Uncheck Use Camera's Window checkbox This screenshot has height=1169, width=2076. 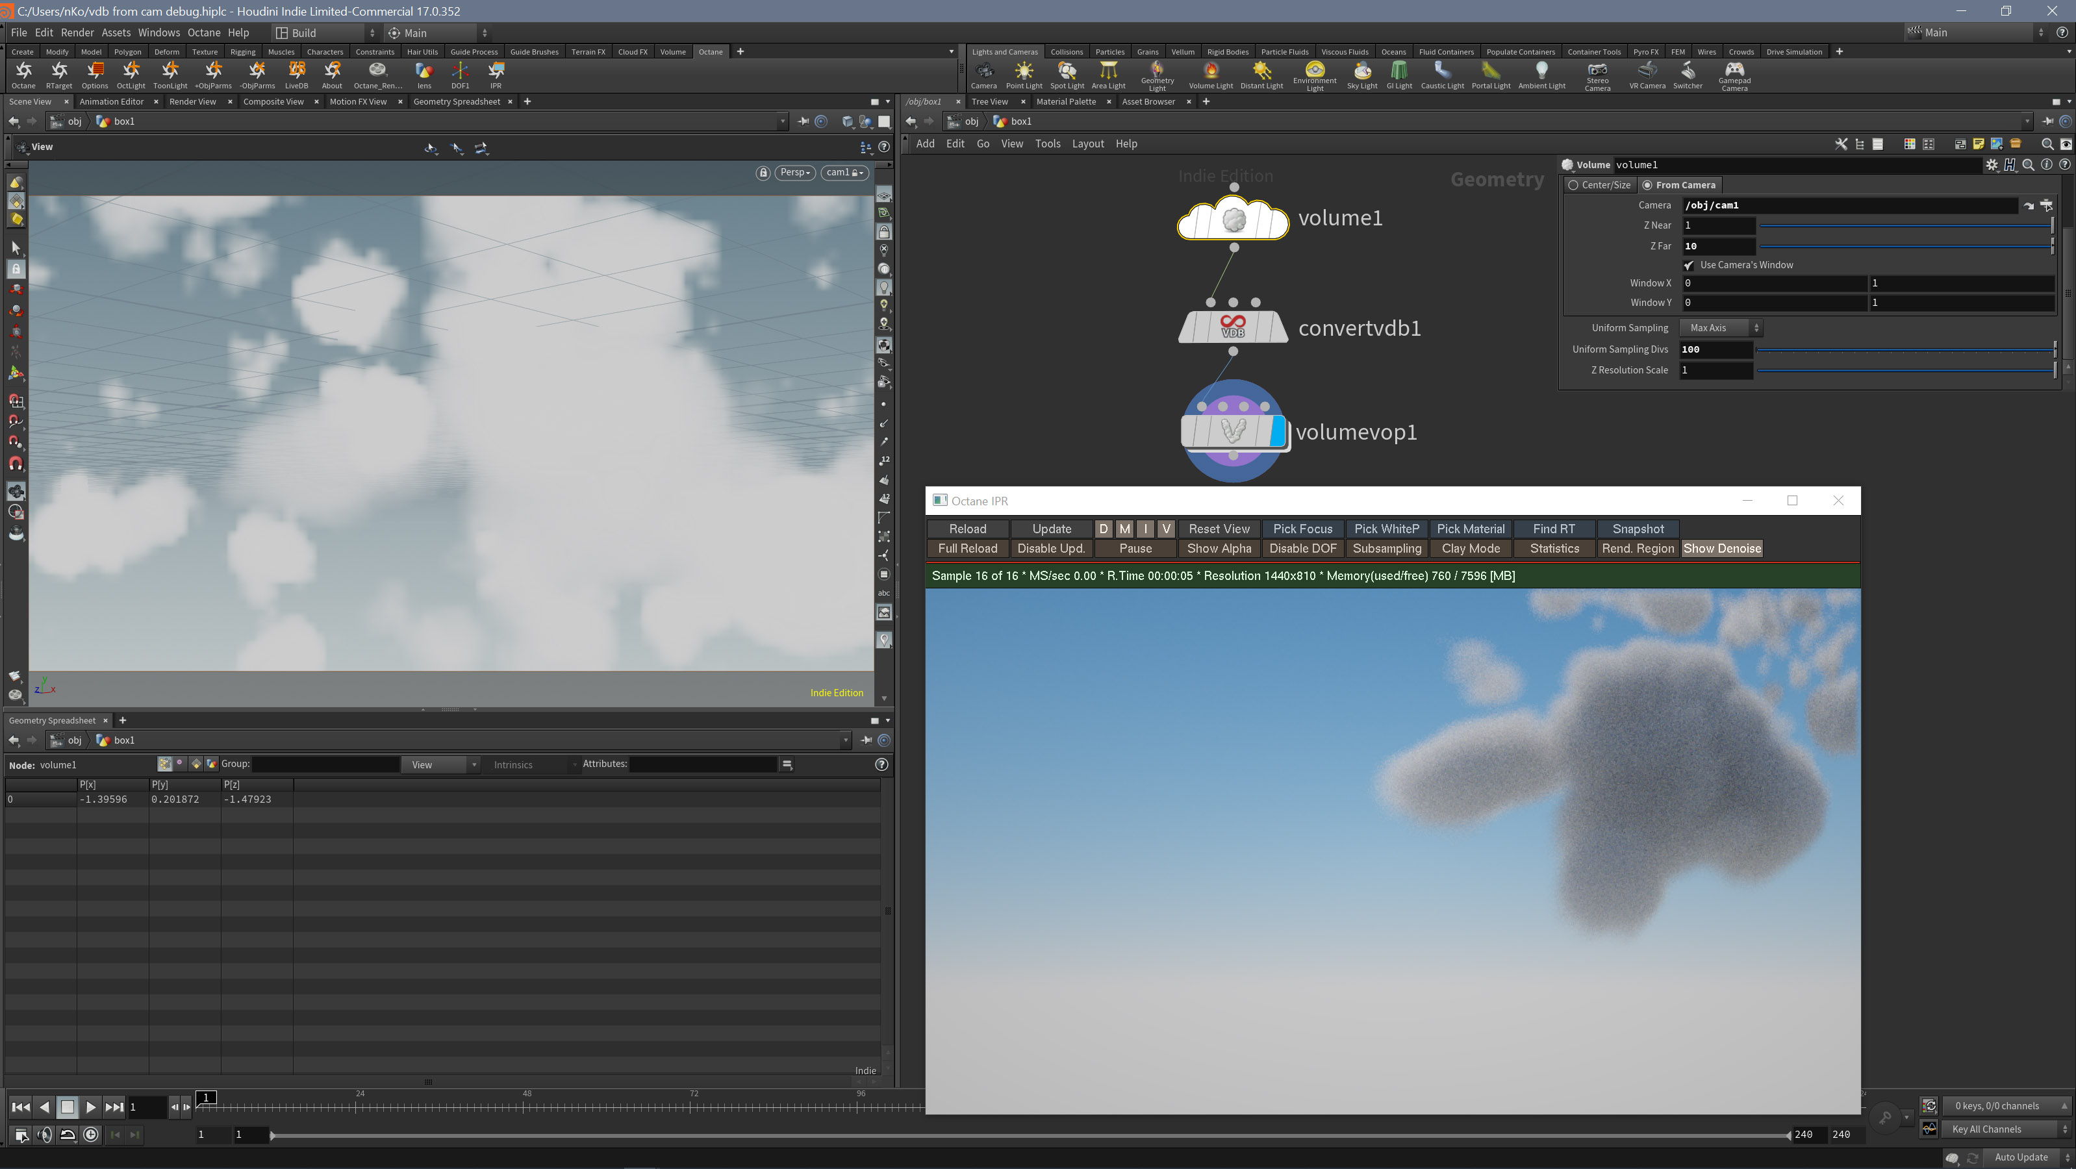click(x=1688, y=265)
